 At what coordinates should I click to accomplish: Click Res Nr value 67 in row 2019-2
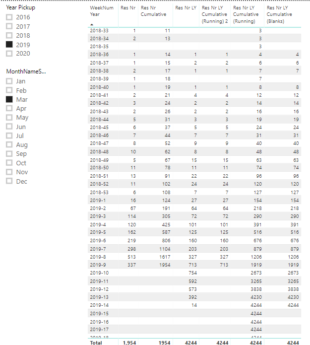tap(133, 208)
